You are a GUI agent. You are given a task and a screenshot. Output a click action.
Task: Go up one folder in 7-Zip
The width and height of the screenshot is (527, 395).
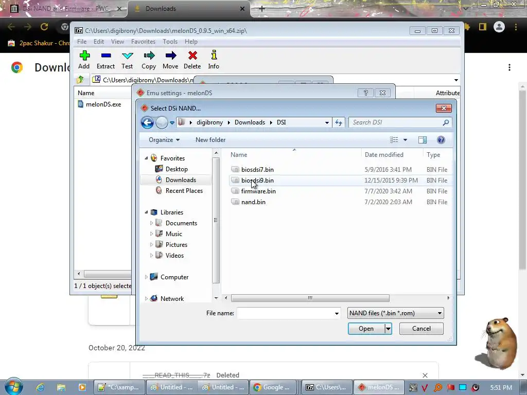(x=80, y=80)
